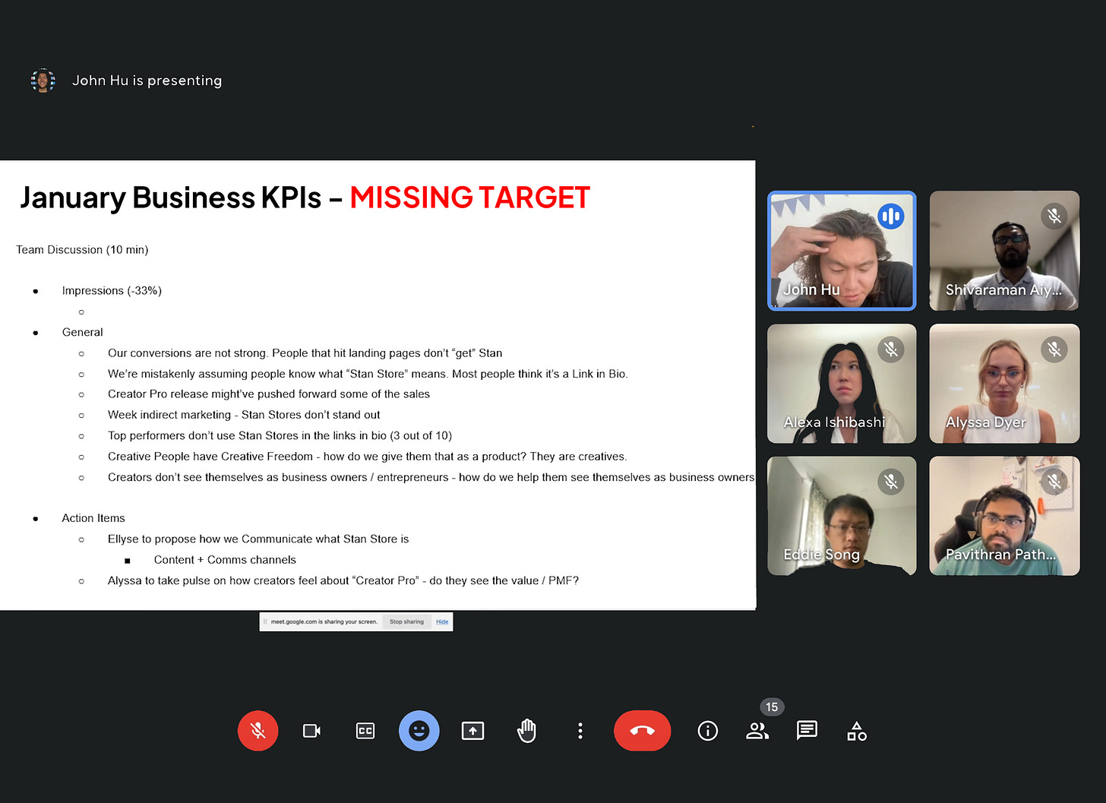Open the three-dot more options menu
1106x803 pixels.
tap(580, 731)
